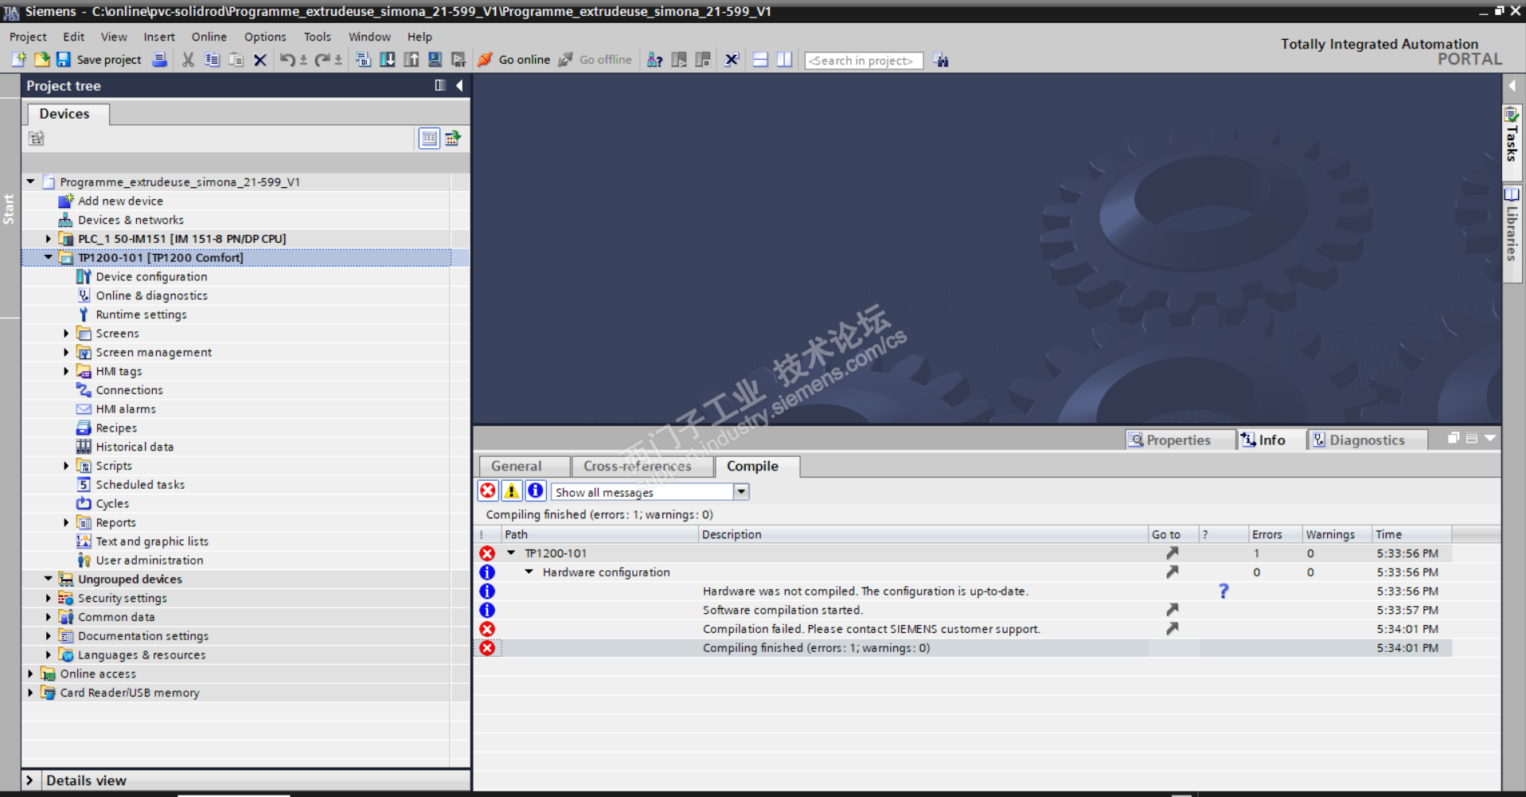1526x797 pixels.
Task: Open the Options menu
Action: pyautogui.click(x=265, y=37)
